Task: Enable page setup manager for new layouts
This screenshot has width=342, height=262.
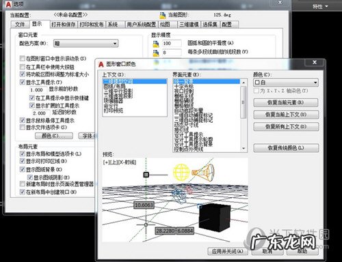Action: (22, 184)
